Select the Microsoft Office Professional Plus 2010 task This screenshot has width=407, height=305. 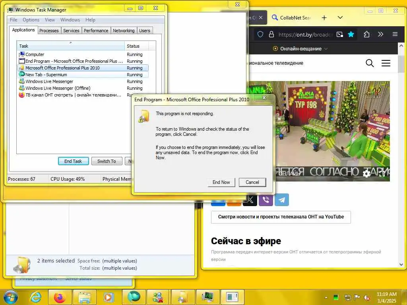(x=83, y=68)
